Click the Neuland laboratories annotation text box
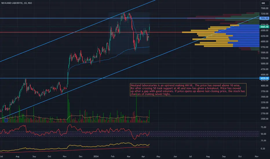270x159 pixels. coord(188,90)
